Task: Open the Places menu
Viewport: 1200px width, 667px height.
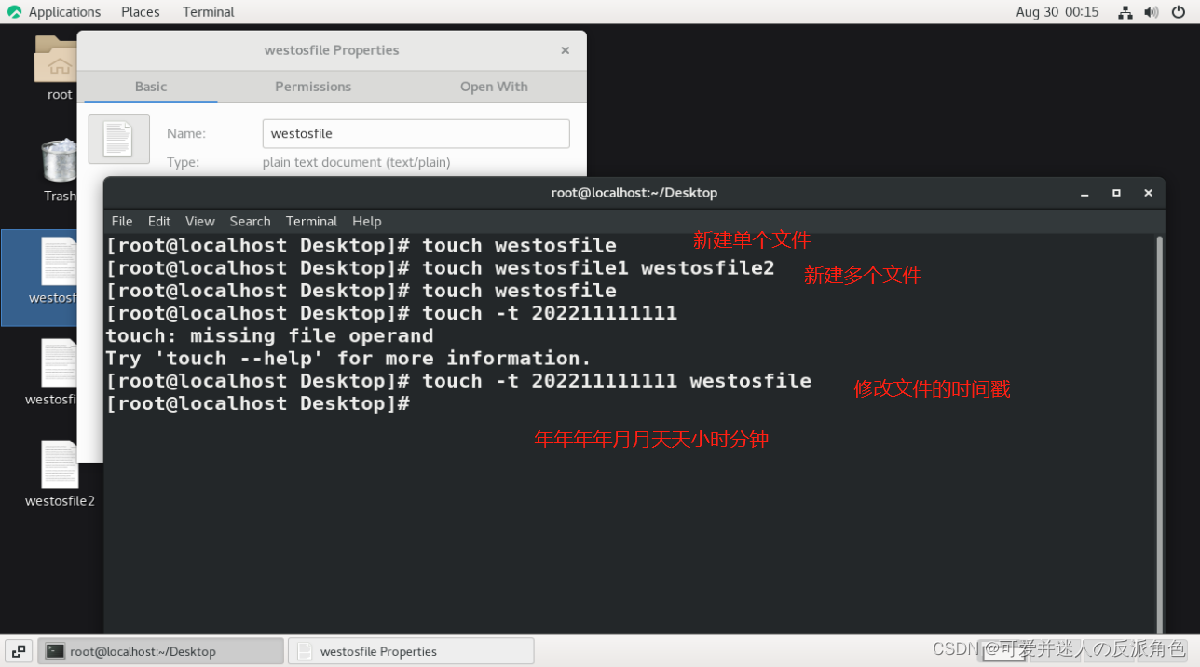Action: coord(140,12)
